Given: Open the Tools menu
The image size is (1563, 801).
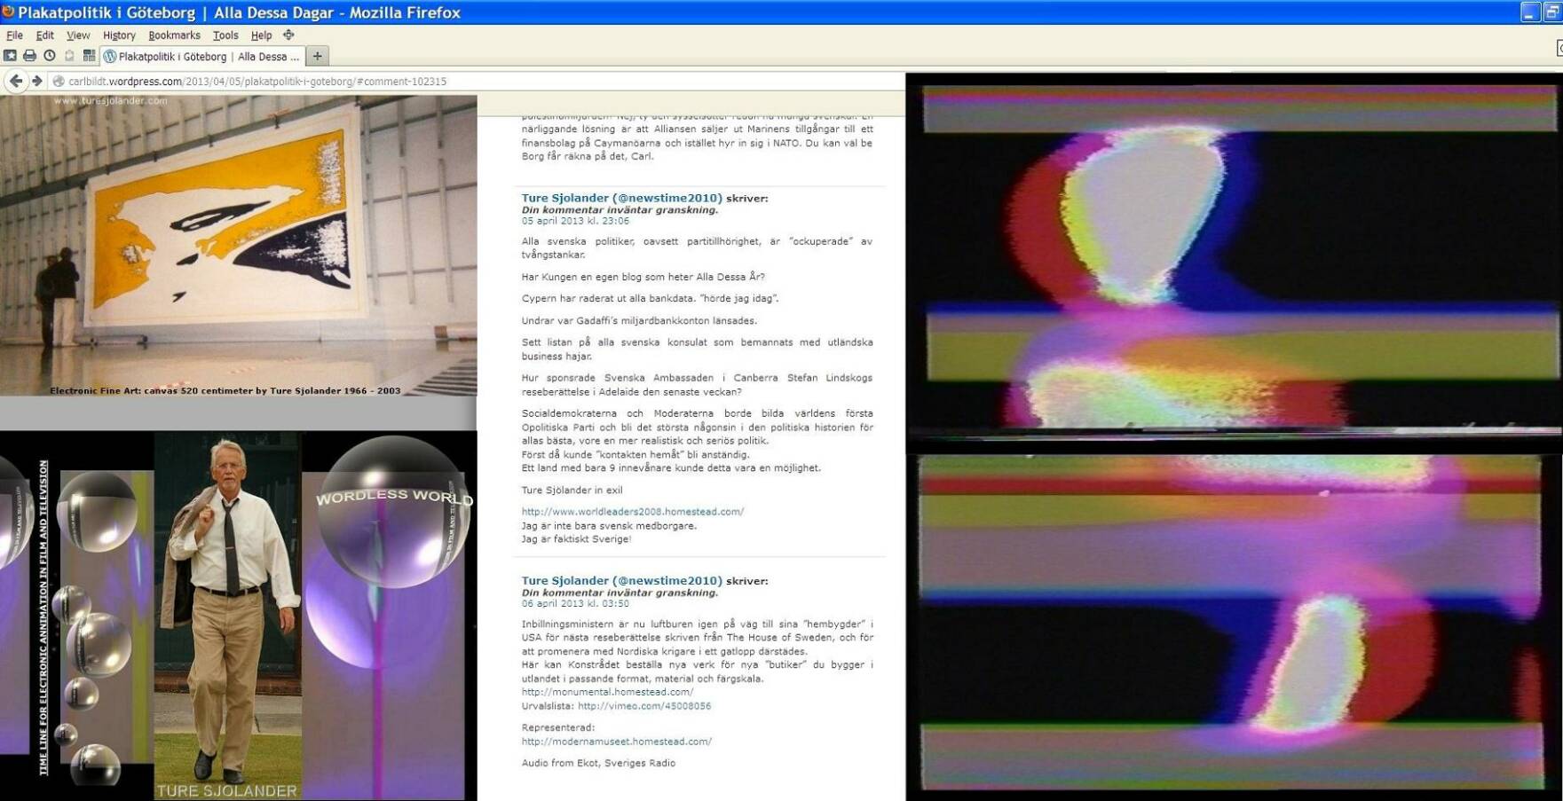Looking at the screenshot, I should 225,35.
